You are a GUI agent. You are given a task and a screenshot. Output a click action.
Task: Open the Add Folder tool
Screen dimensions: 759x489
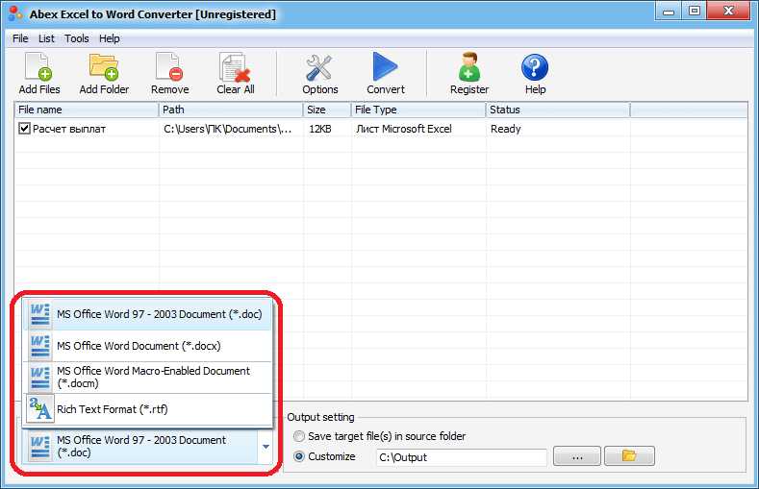[x=104, y=73]
